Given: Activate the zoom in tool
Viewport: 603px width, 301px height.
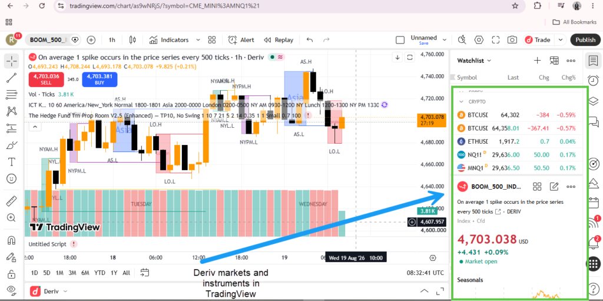Looking at the screenshot, I should [x=12, y=217].
